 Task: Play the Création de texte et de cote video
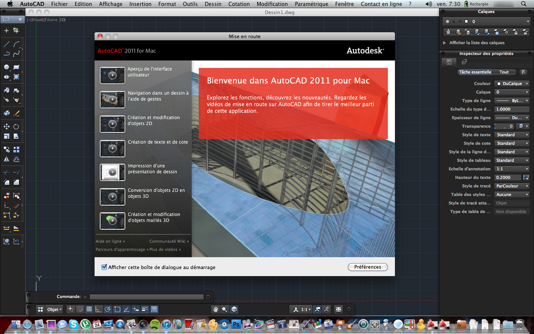112,148
